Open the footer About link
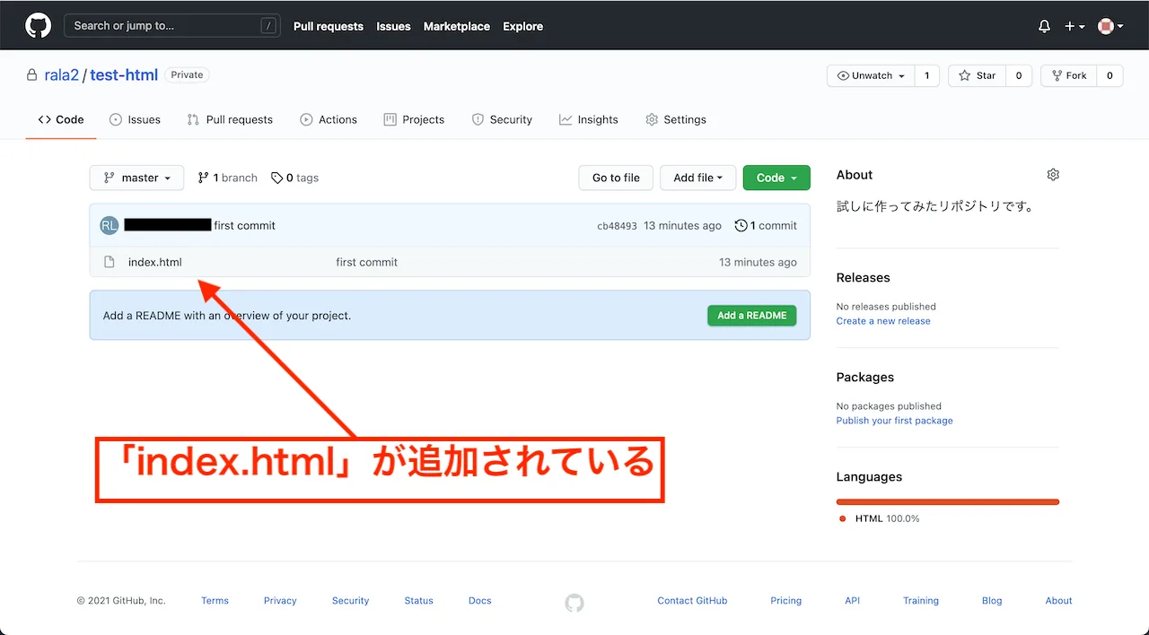The width and height of the screenshot is (1149, 635). tap(1058, 601)
